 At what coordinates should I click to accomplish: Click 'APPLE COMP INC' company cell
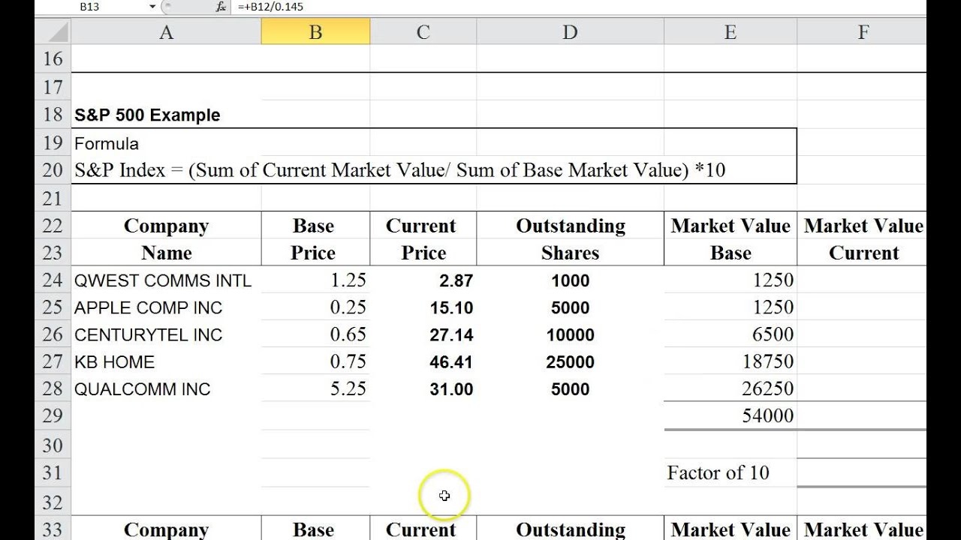coord(166,307)
